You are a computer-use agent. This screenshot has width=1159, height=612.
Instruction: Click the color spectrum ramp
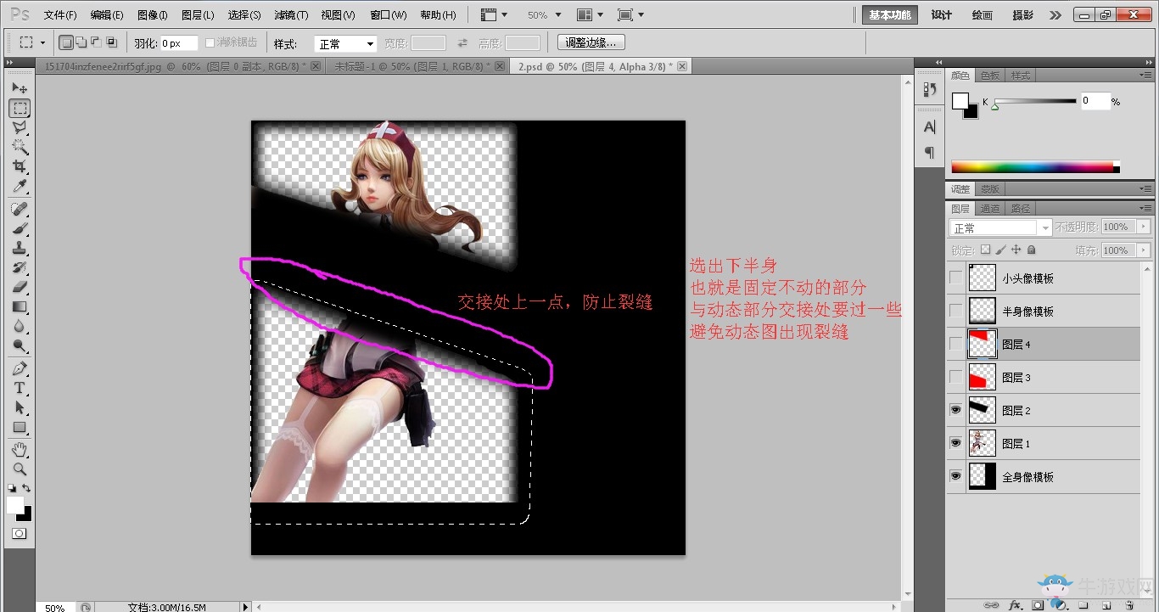[x=1035, y=167]
